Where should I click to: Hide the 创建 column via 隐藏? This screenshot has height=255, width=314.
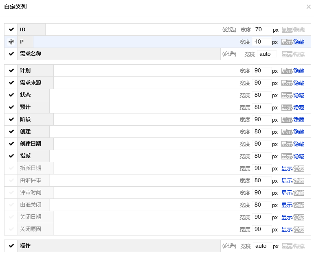click(x=299, y=132)
